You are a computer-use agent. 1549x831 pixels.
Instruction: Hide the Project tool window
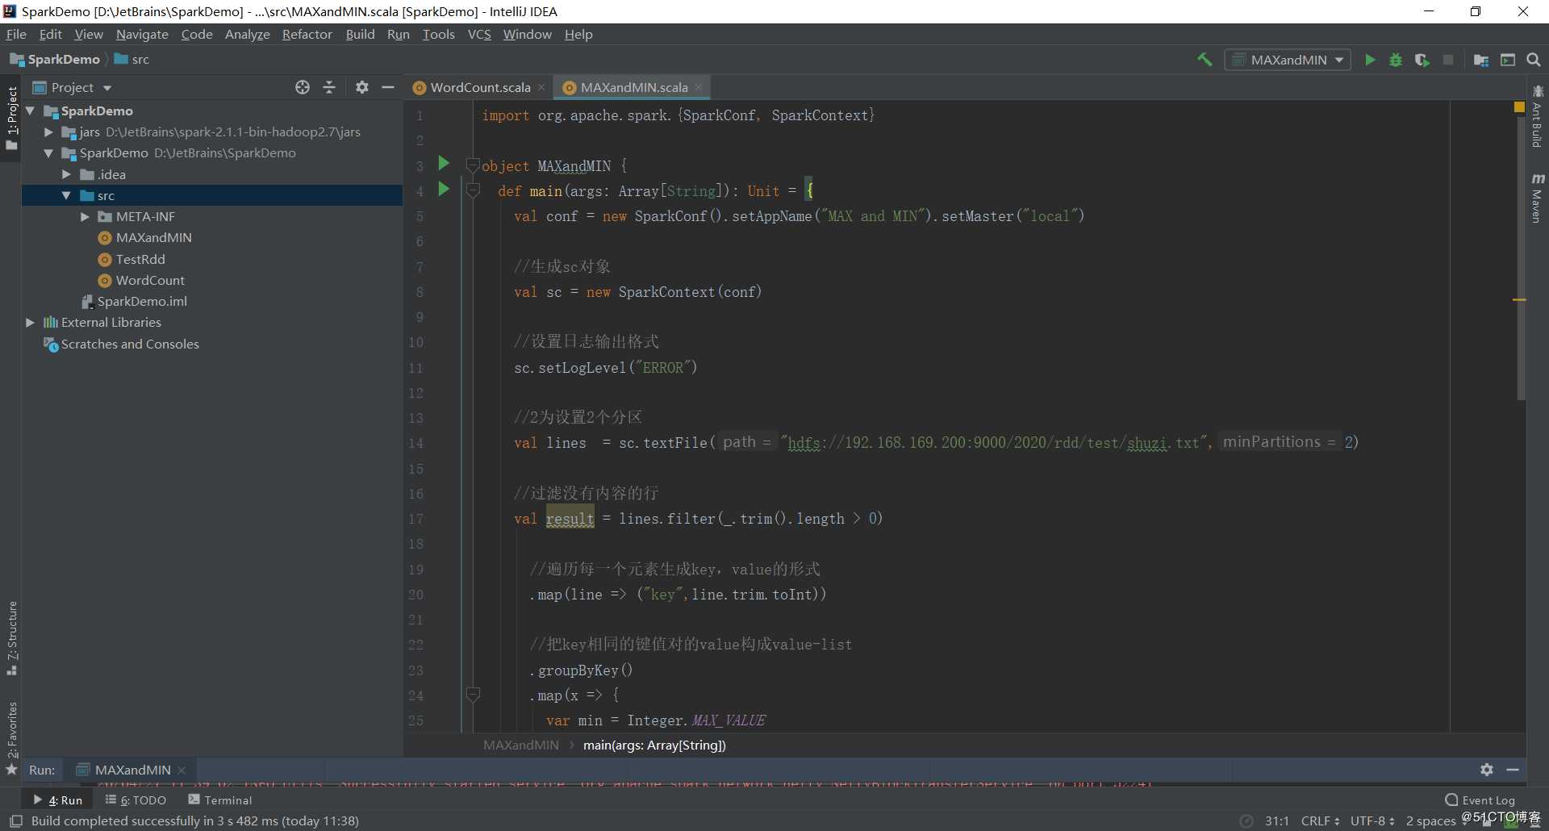[x=388, y=87]
